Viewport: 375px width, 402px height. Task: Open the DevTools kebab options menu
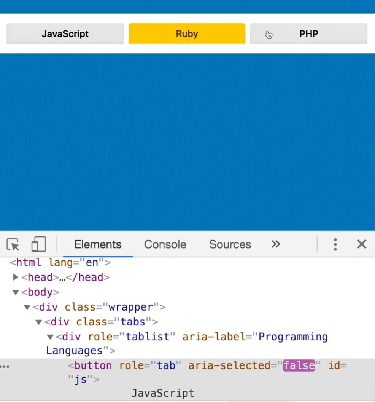click(335, 244)
